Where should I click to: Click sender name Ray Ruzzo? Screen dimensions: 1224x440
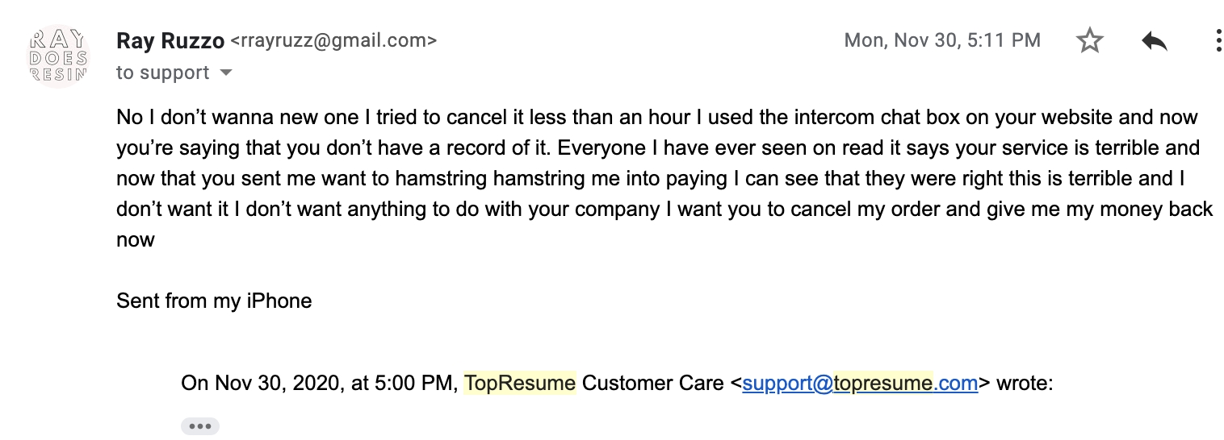point(170,39)
